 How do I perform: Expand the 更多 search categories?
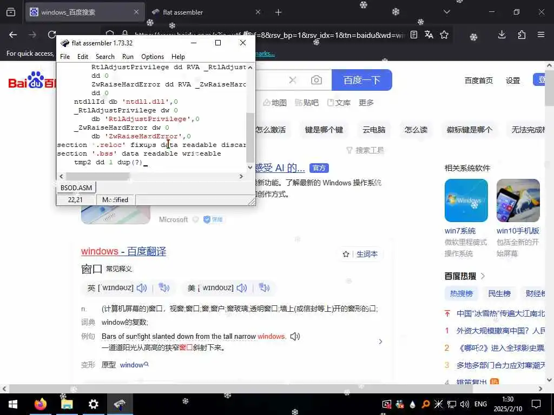tap(366, 103)
